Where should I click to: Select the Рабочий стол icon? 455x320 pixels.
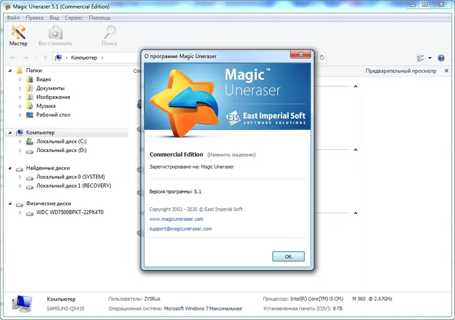pyautogui.click(x=30, y=115)
